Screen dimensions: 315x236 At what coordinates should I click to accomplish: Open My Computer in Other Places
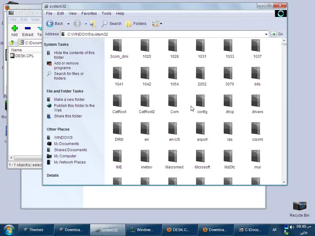[65, 156]
